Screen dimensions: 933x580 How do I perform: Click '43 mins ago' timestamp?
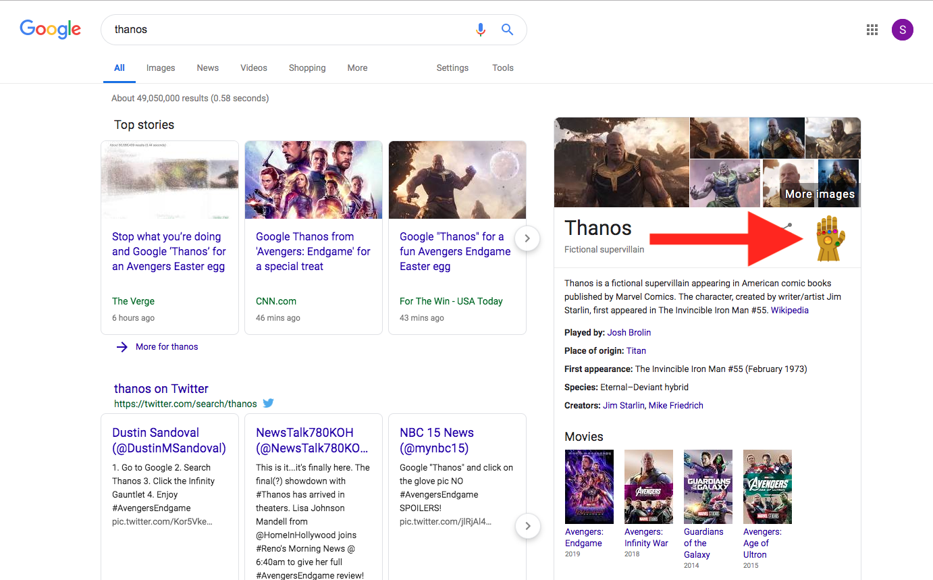coord(422,317)
